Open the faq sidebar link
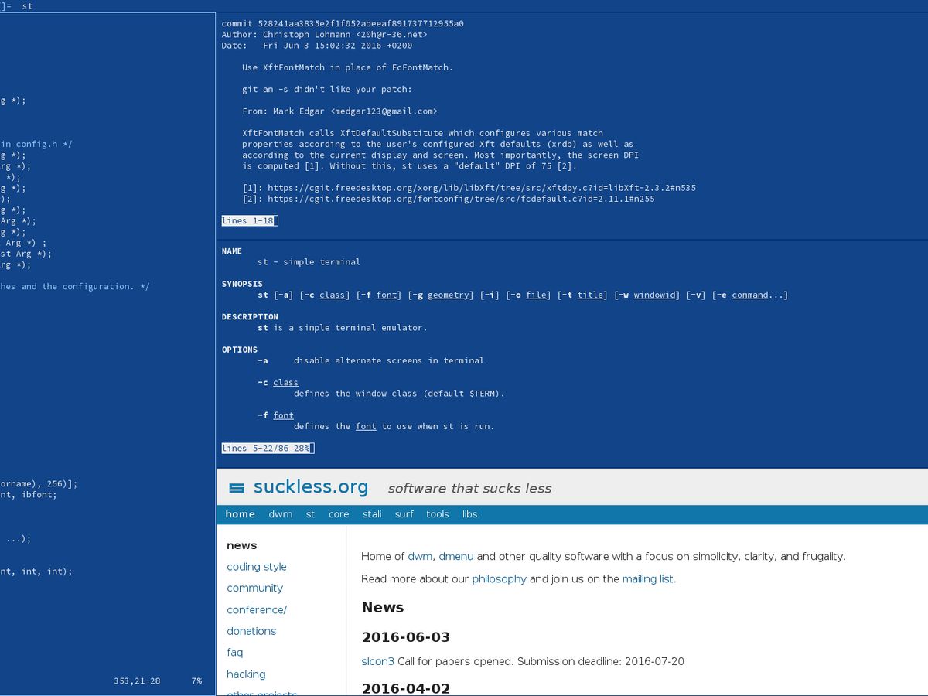This screenshot has width=928, height=696. point(235,653)
